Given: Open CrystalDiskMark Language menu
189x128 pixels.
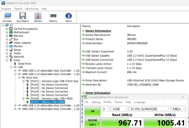Looking at the screenshot, I should (139, 102).
